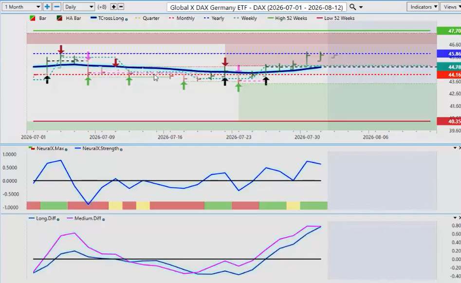Screen dimensions: 461x283
Task: Click the 45.86 blue price label
Action: (449, 53)
